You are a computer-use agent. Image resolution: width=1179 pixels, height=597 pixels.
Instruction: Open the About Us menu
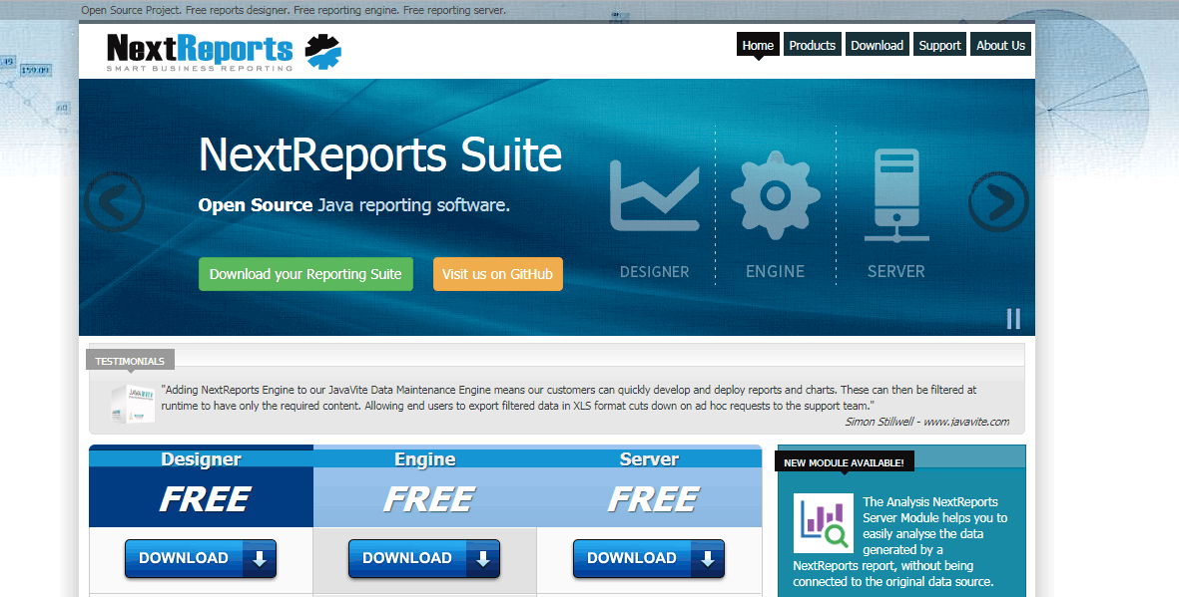coord(1000,45)
